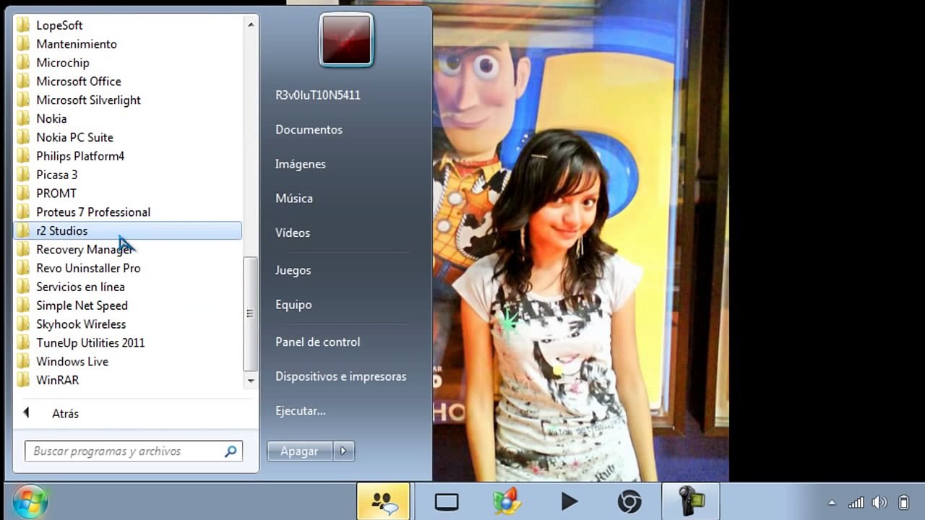Open the network signal tray icon

click(x=856, y=503)
